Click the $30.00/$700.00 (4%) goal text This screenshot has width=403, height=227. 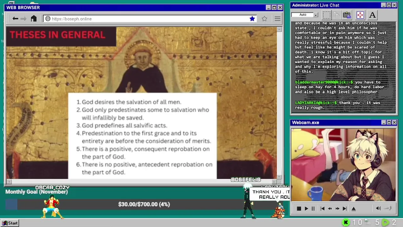coord(144,204)
